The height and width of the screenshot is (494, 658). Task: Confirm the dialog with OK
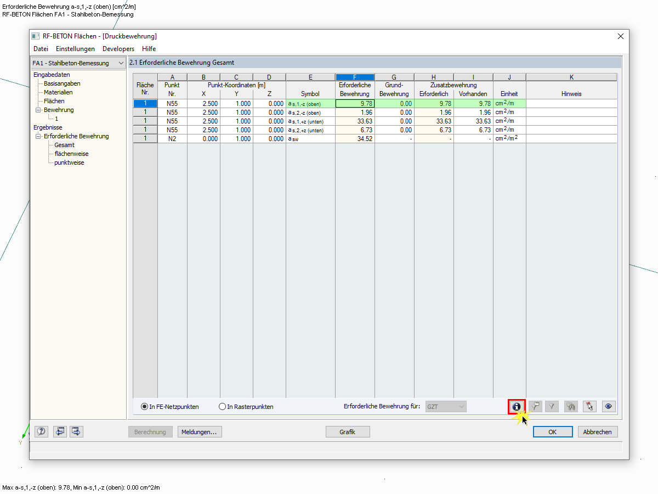pyautogui.click(x=552, y=431)
